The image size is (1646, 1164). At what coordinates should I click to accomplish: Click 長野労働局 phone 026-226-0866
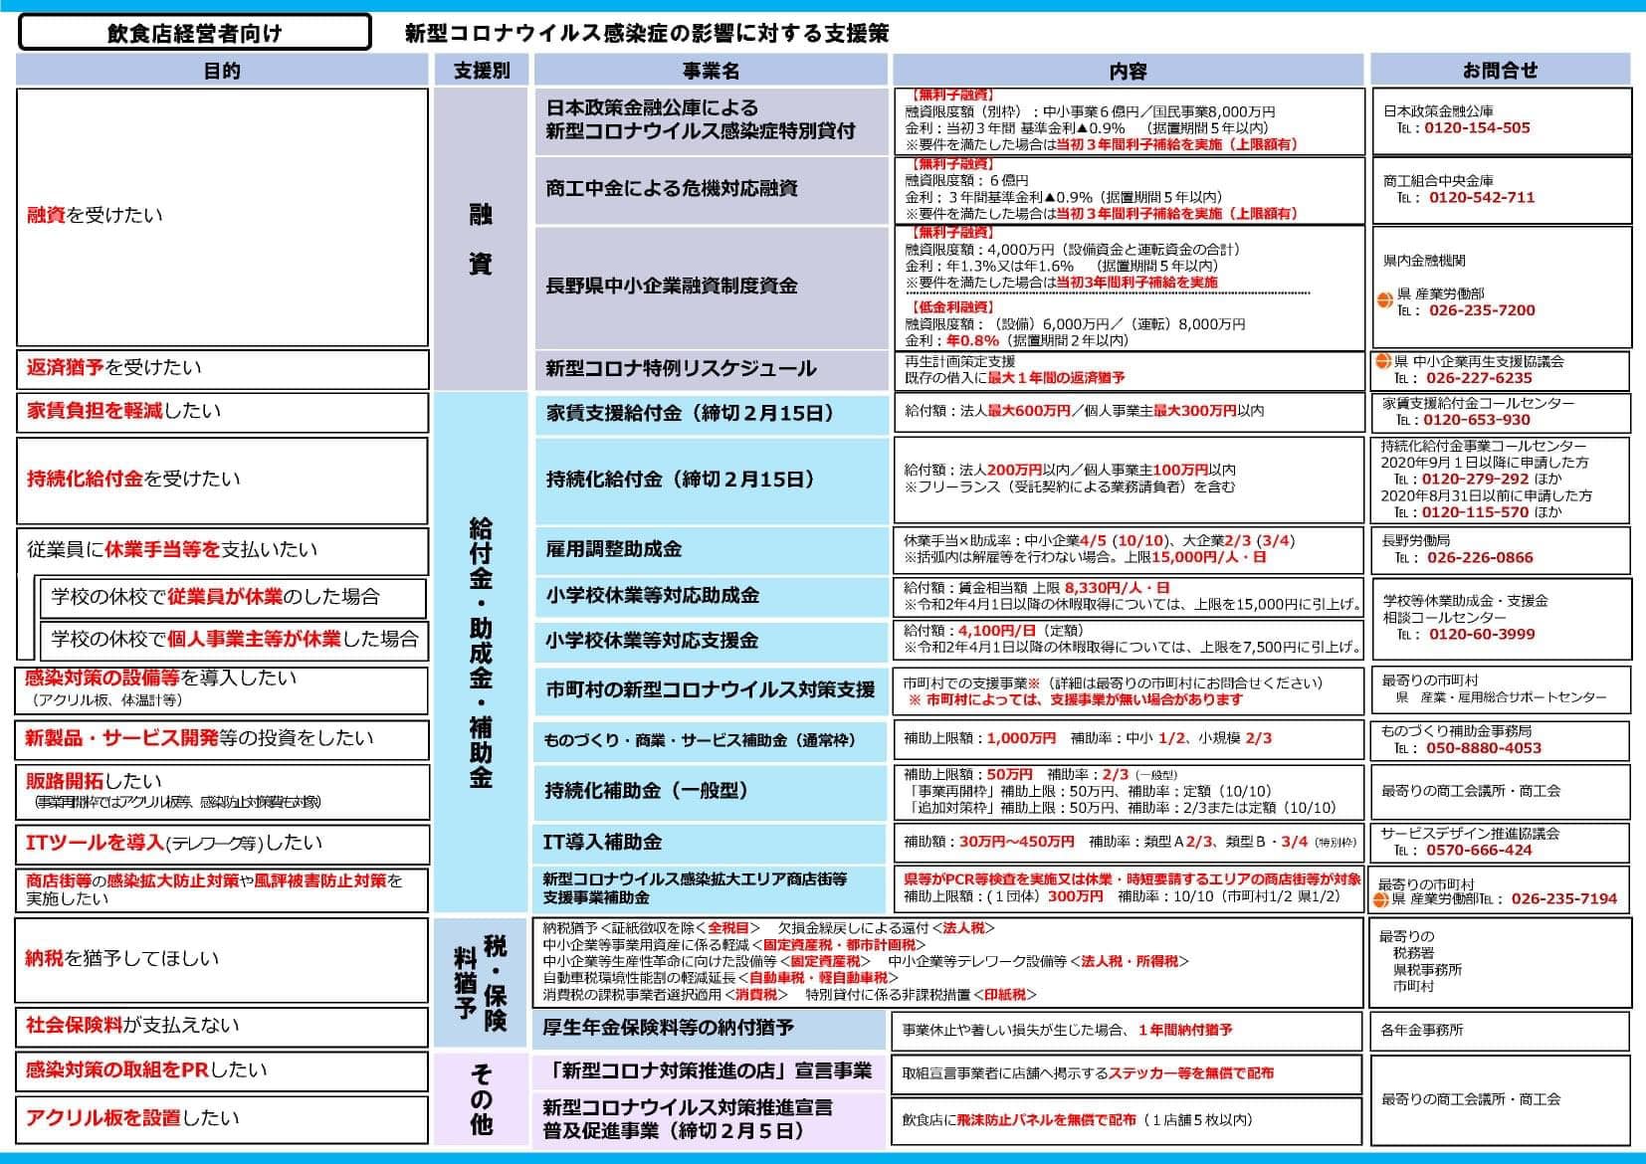(x=1481, y=558)
